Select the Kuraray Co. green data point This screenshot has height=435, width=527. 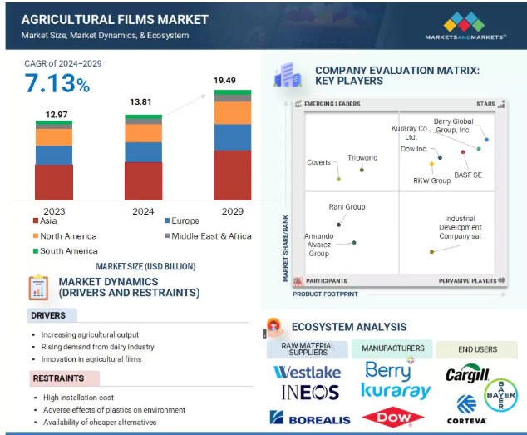479,149
